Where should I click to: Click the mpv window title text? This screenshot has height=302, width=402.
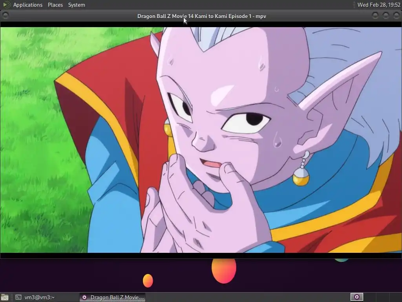[201, 16]
